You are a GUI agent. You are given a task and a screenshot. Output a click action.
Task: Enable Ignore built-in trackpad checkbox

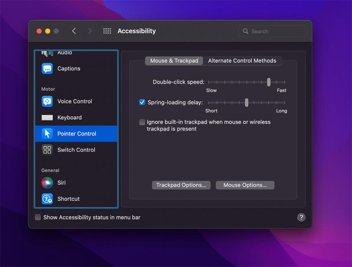pos(142,122)
